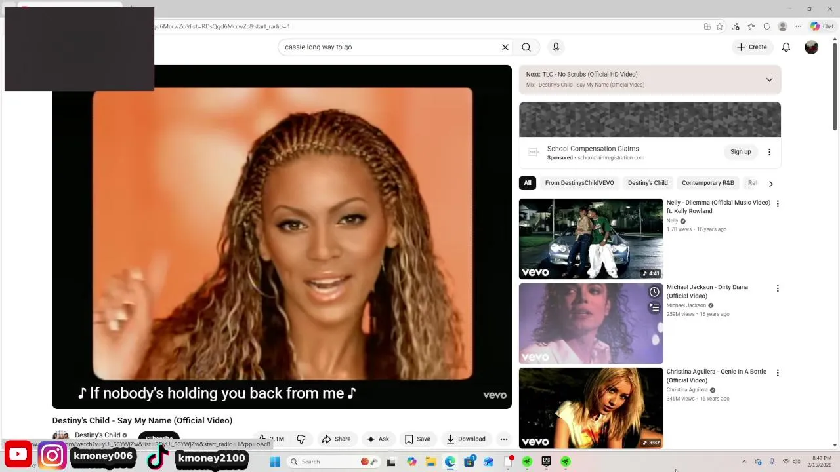
Task: Open Windows Start menu
Action: pos(275,462)
